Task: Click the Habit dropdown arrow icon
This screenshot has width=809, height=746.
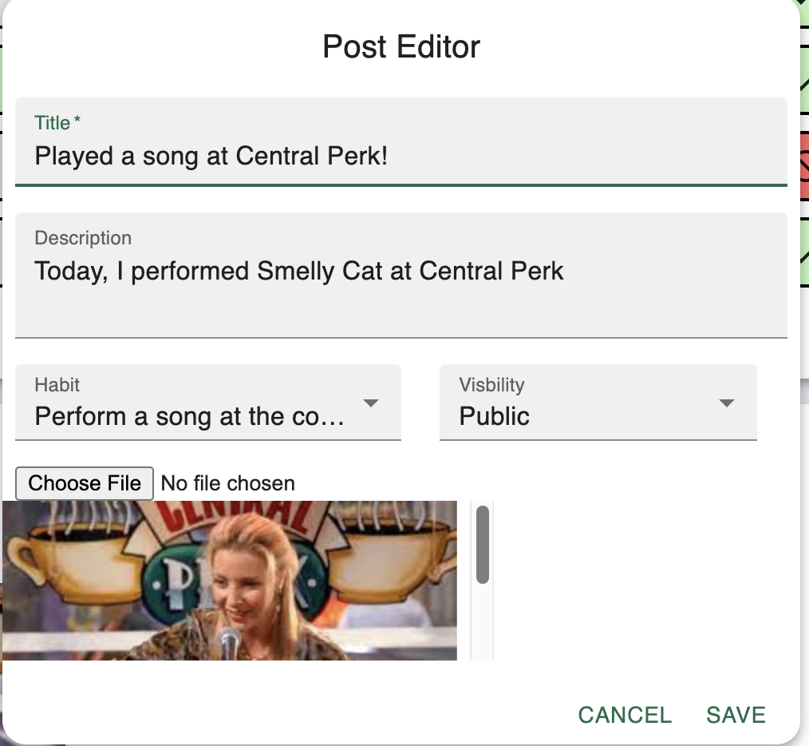Action: tap(371, 403)
